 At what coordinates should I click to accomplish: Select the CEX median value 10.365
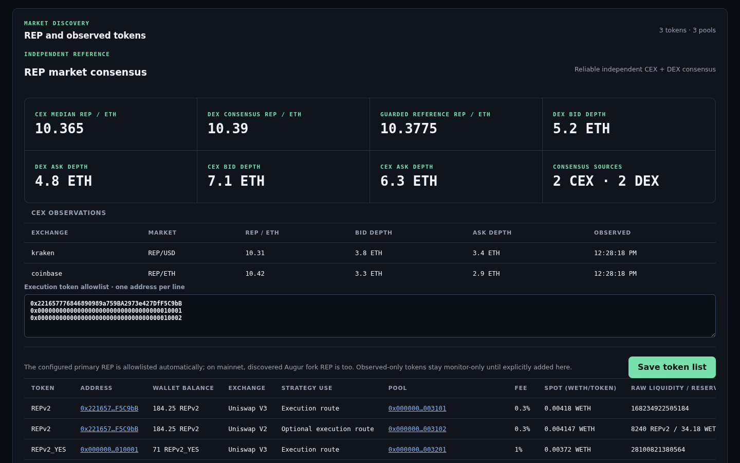click(59, 129)
